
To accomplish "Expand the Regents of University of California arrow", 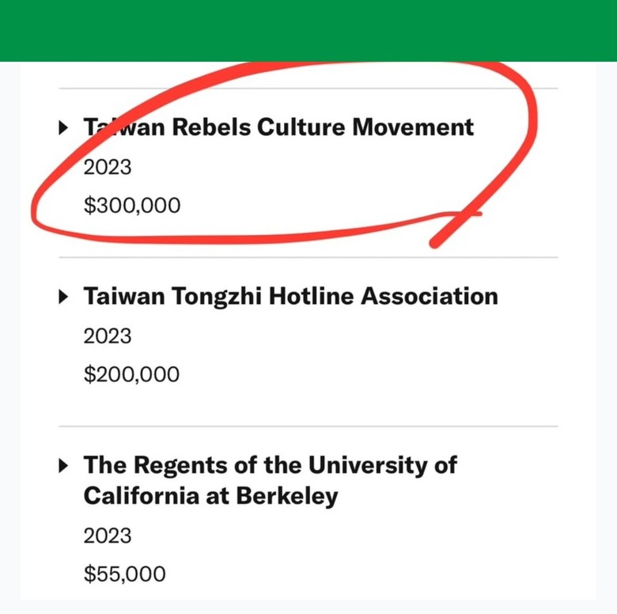I will [x=63, y=465].
